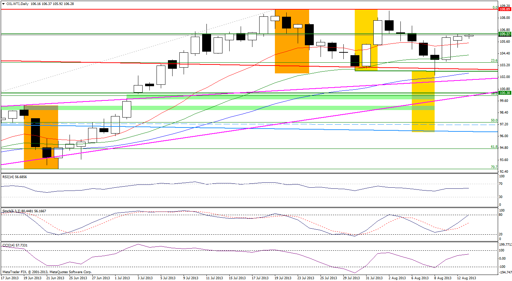Click the 109.20 price axis value
The image size is (512, 281).
point(505,6)
